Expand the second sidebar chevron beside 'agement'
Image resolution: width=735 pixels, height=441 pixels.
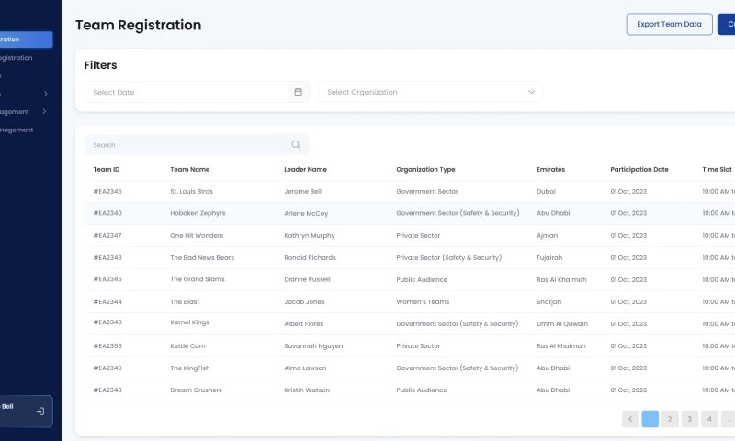45,112
